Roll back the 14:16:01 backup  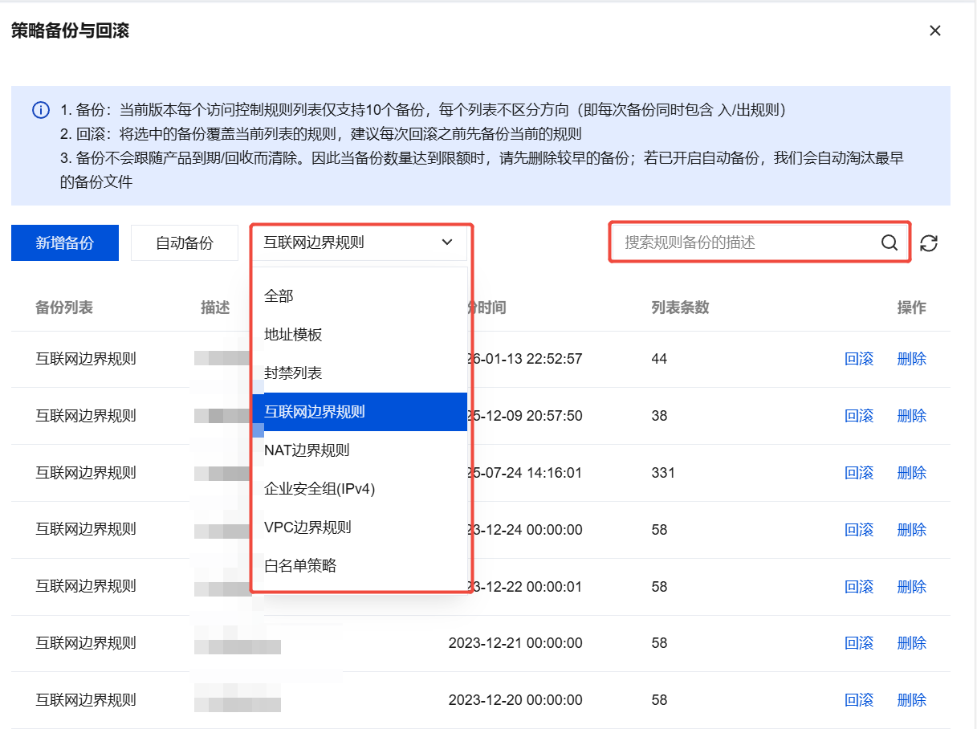coord(859,473)
